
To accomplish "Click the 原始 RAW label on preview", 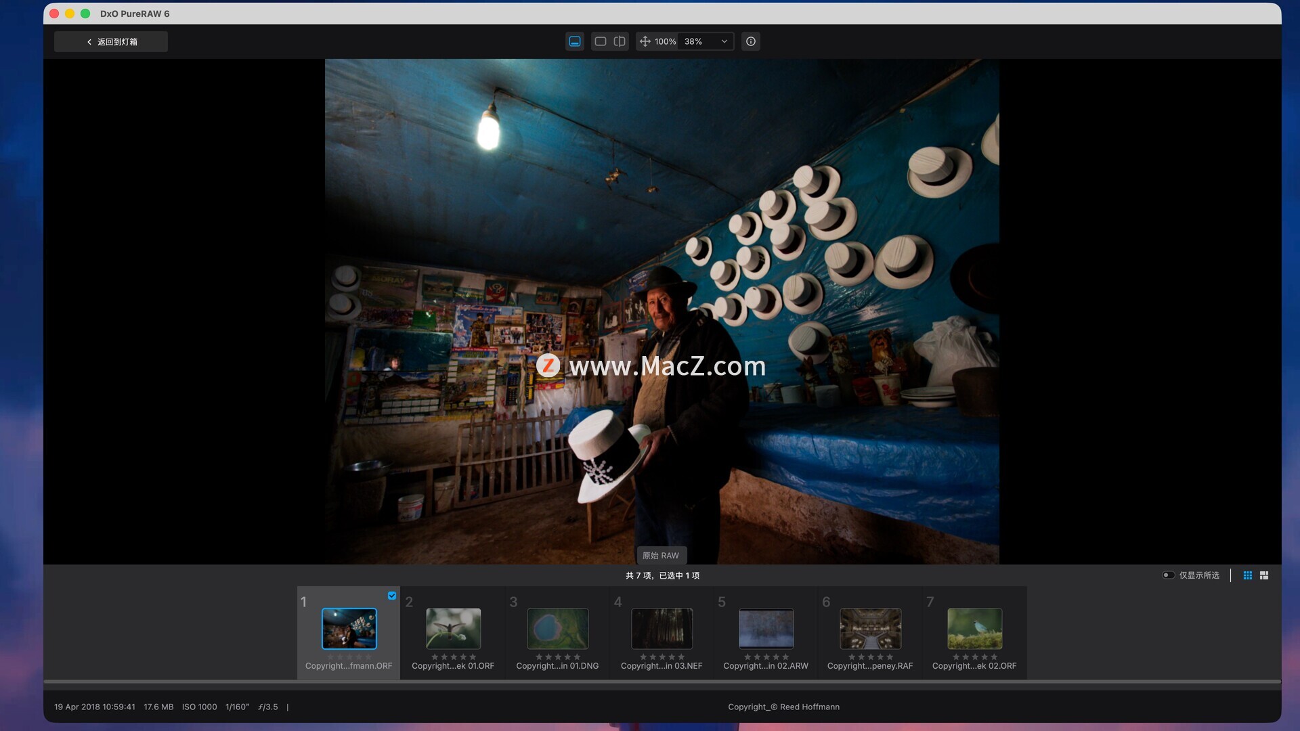I will point(661,555).
